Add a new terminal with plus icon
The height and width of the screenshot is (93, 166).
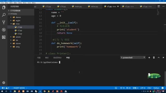click(149, 58)
